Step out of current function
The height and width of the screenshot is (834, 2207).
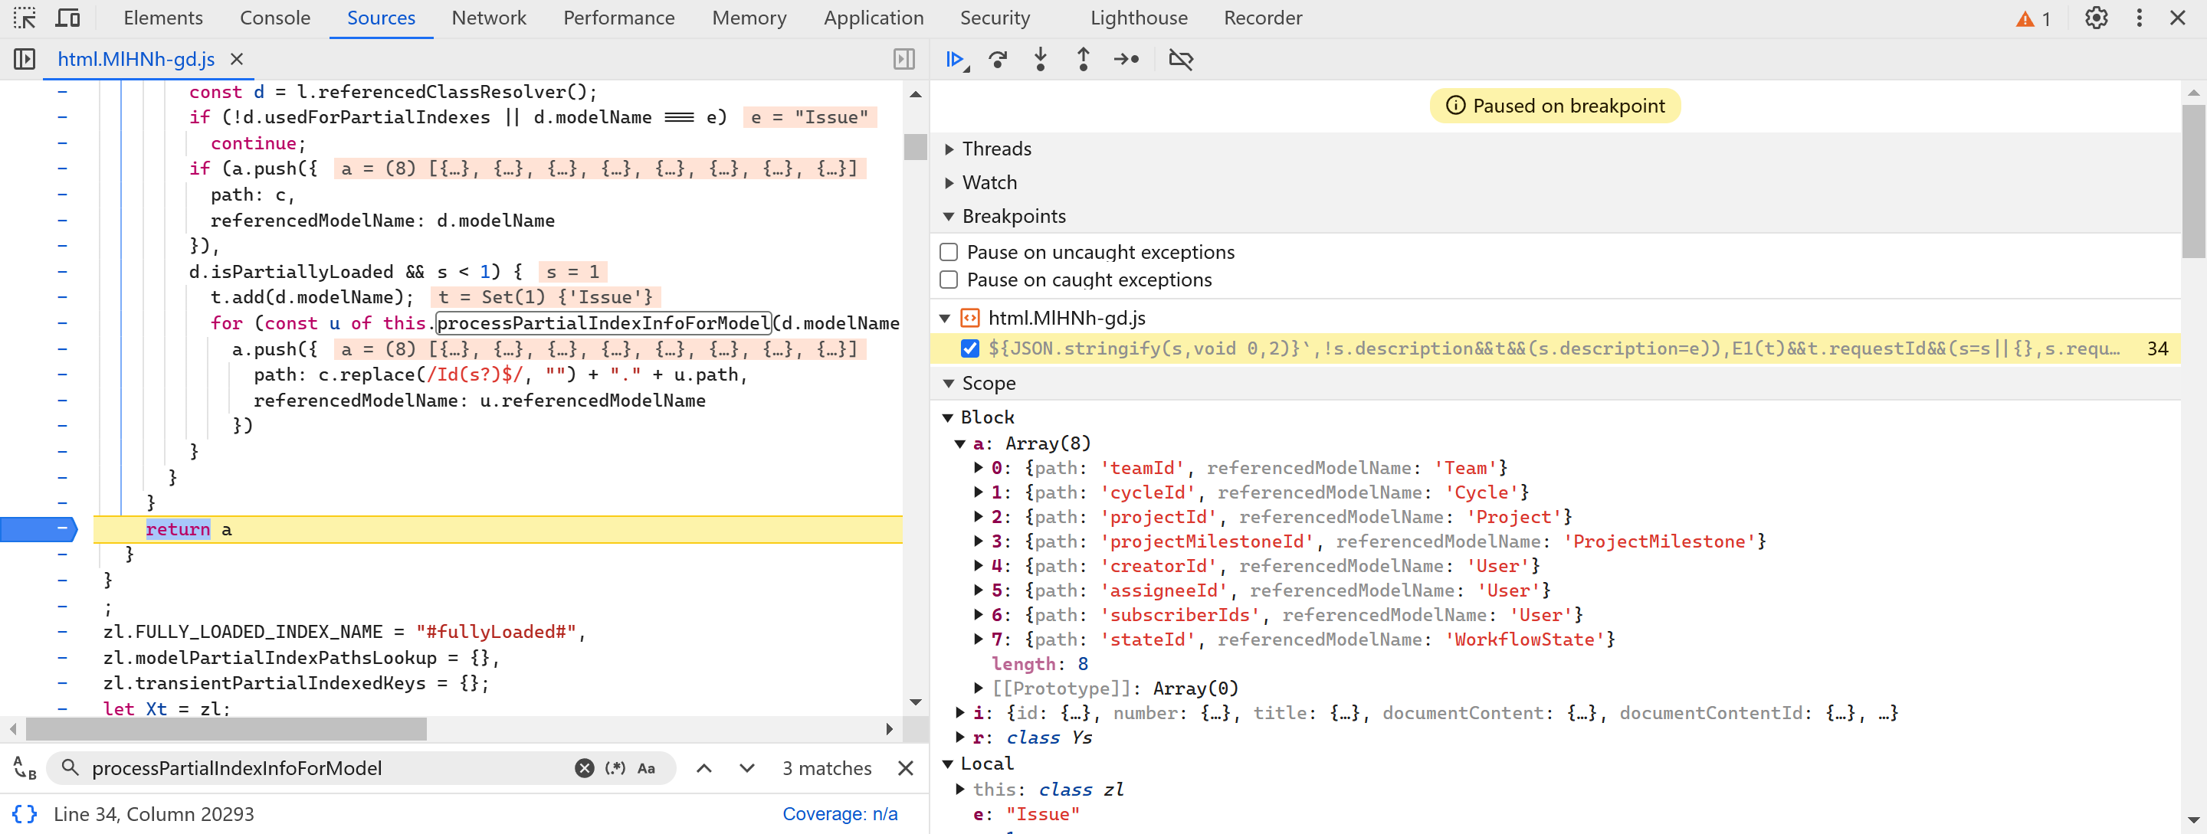point(1083,59)
